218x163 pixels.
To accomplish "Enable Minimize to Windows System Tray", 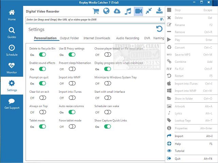I will coord(108,84).
